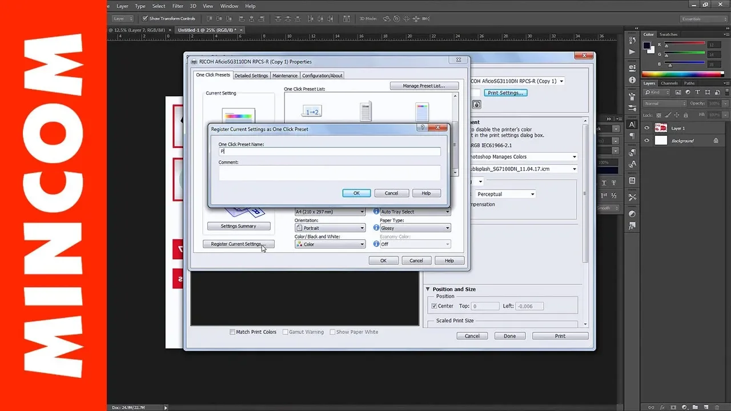Toggle the Show Paper White checkbox
This screenshot has width=731, height=411.
coord(332,332)
